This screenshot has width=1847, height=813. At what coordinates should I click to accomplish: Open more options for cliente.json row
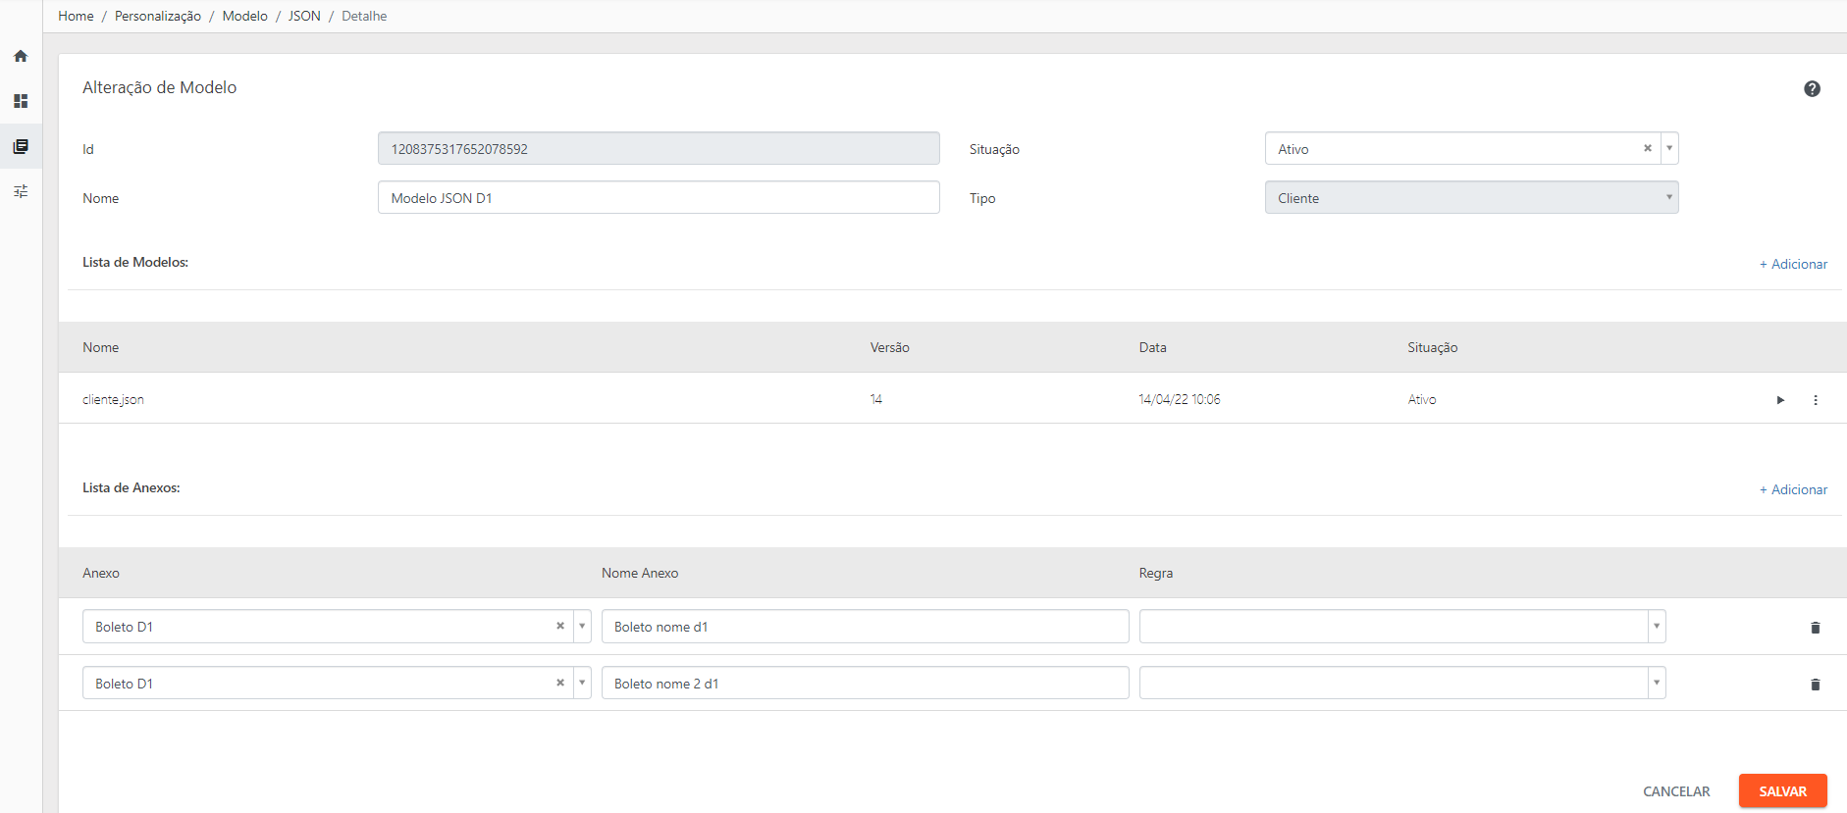[x=1816, y=400]
